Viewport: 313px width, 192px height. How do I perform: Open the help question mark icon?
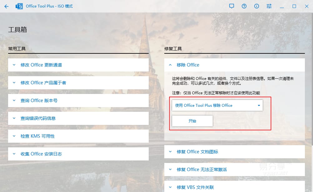(244, 6)
